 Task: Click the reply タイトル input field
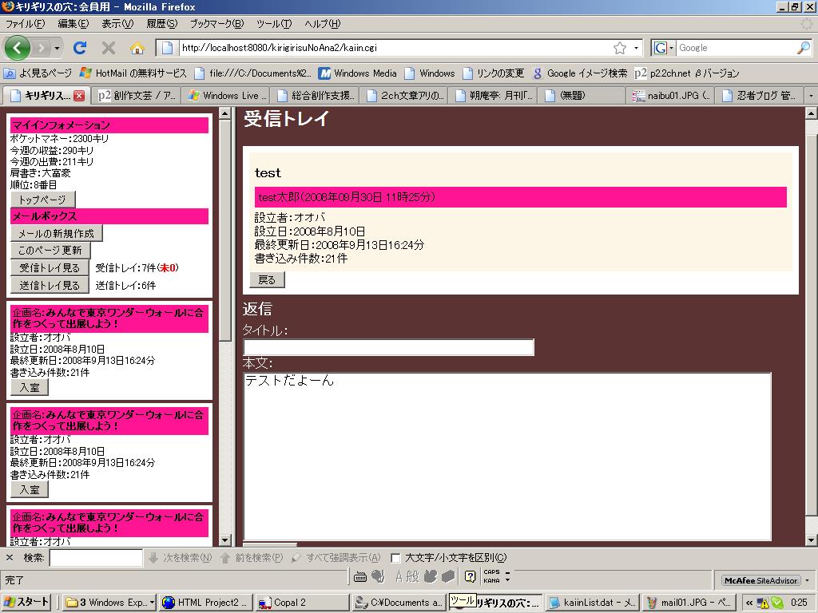(389, 347)
